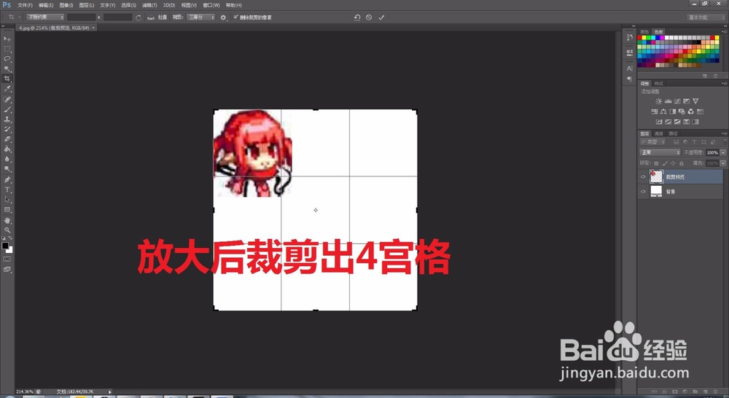Select the Eraser tool
Image resolution: width=729 pixels, height=398 pixels.
coord(7,139)
